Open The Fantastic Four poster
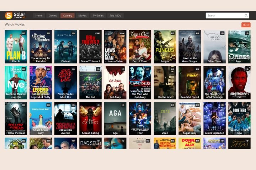256x170 pixels. tap(140, 119)
